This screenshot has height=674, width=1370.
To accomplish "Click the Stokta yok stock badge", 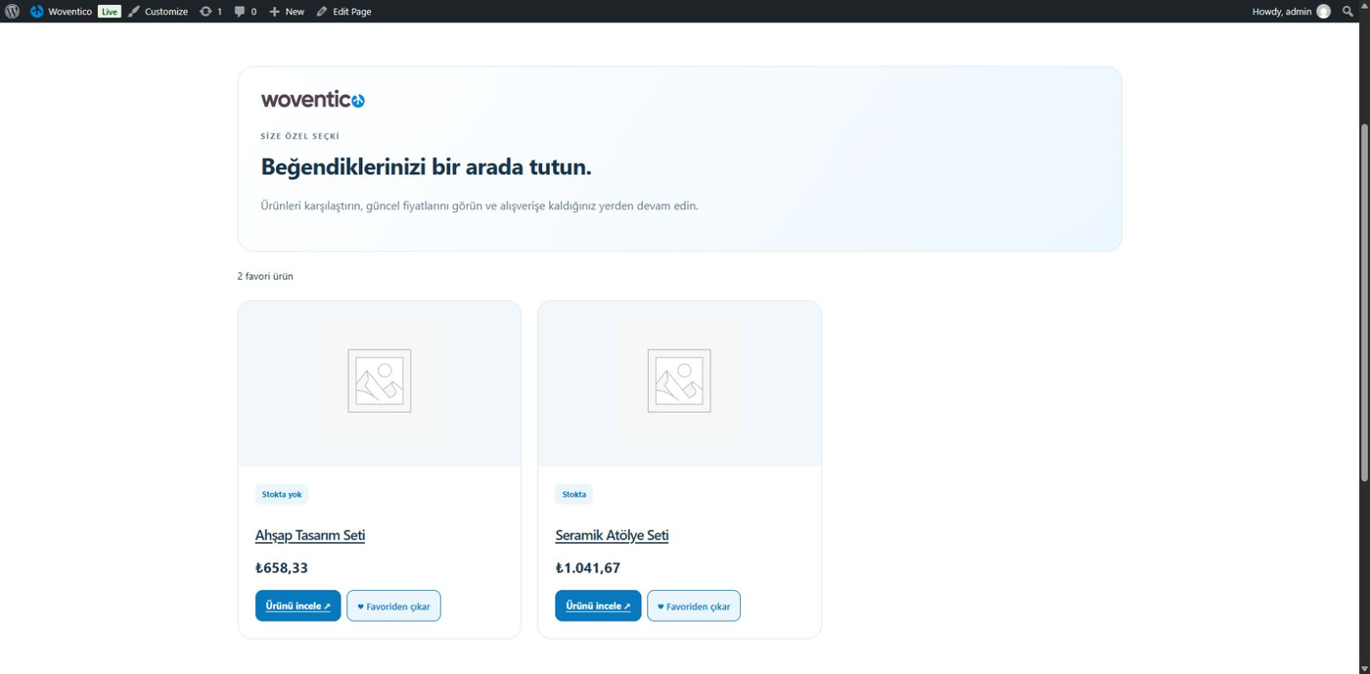I will [282, 494].
